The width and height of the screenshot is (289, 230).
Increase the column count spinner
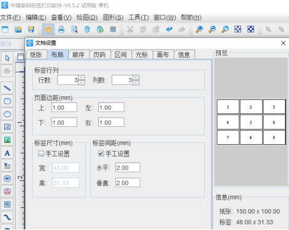[x=136, y=78]
